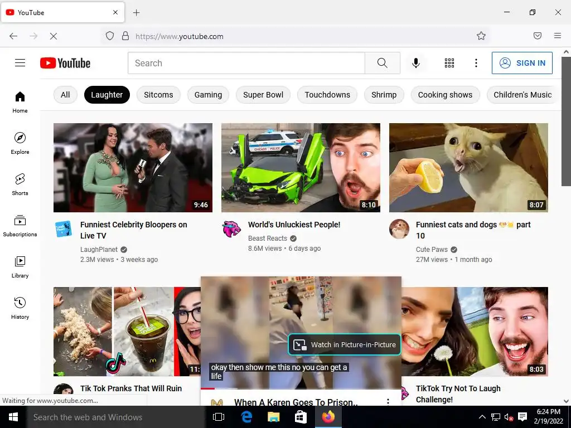The width and height of the screenshot is (571, 428).
Task: Open the YouTube hamburger guide menu
Action: tap(20, 63)
